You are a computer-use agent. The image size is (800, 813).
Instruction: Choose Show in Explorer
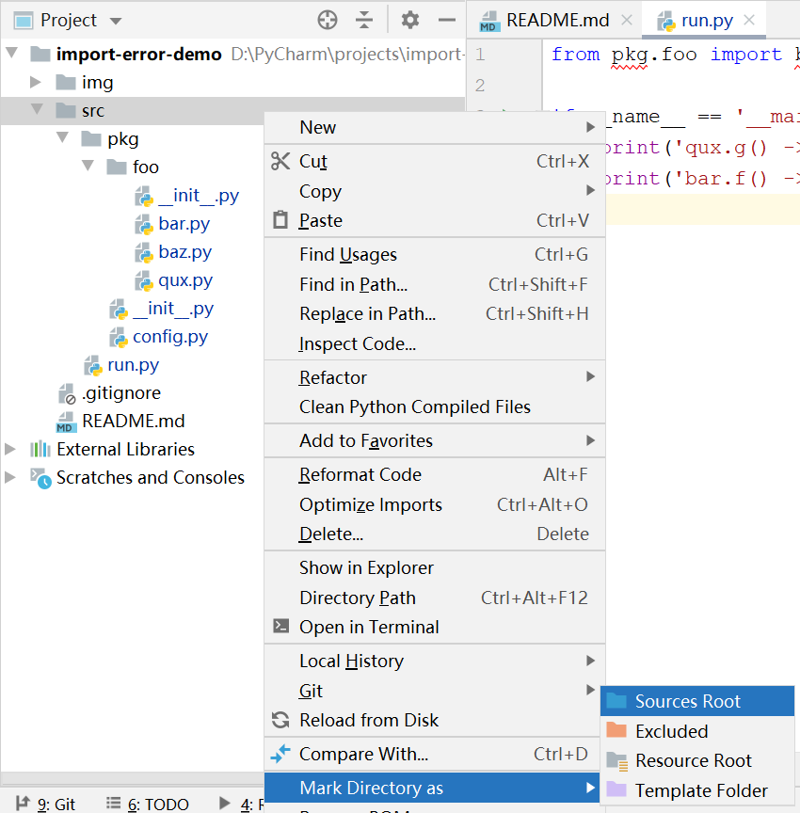click(435, 567)
